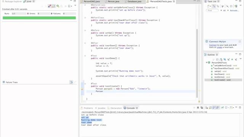Image resolution: width=244 pixels, height=137 pixels.
Task: Close the PersonDAOTests.java editor tab
Action: 174,2
